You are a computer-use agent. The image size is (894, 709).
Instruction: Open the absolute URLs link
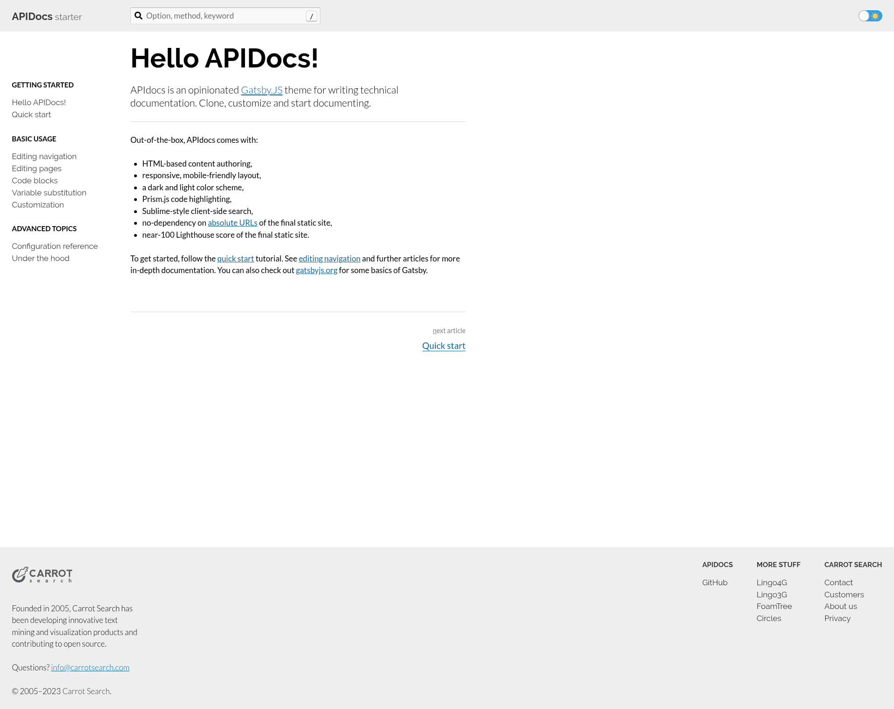232,223
